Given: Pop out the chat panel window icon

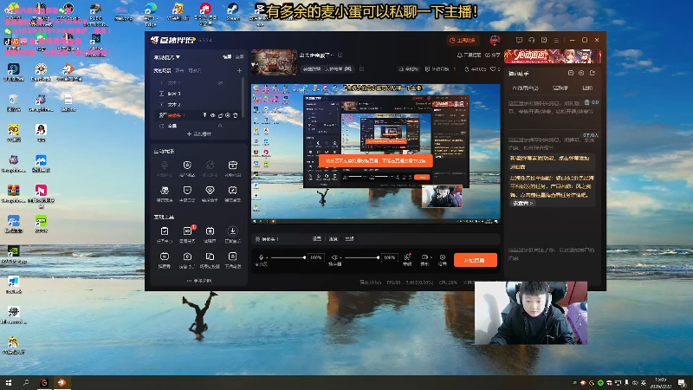Looking at the screenshot, I should click(593, 73).
